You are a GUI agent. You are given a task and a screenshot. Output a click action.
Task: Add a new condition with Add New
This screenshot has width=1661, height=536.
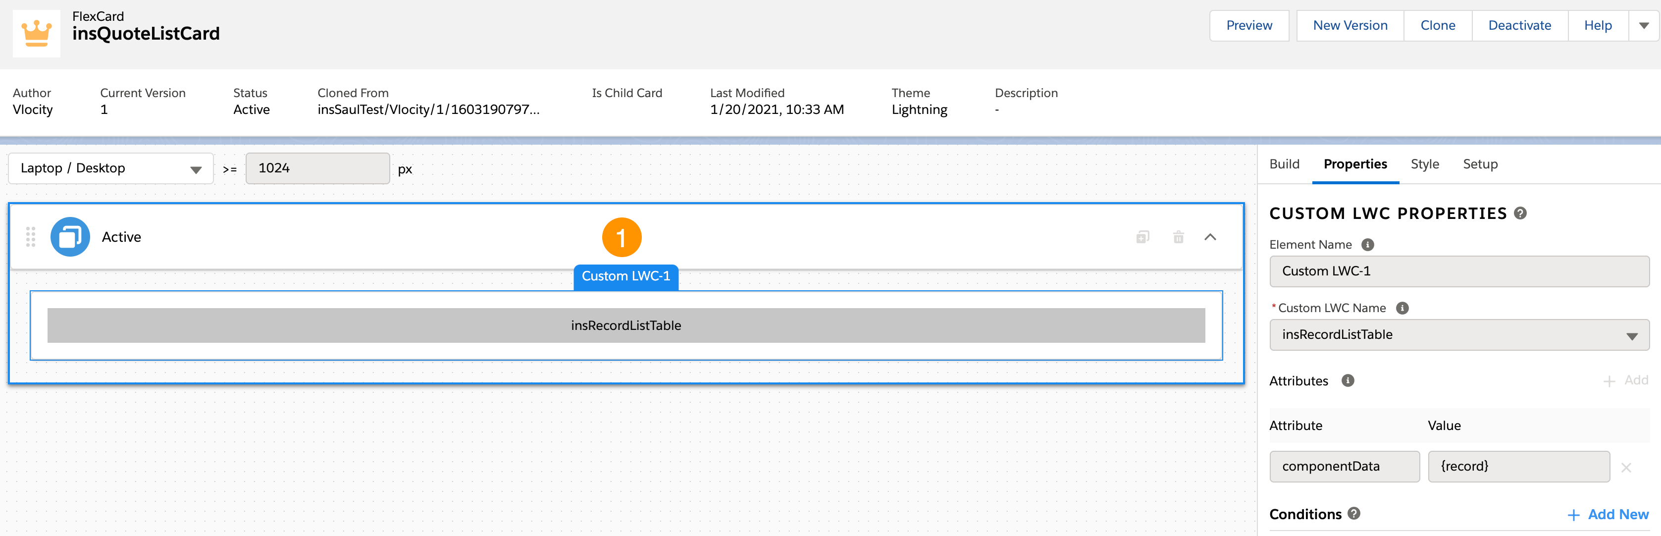[1608, 515]
